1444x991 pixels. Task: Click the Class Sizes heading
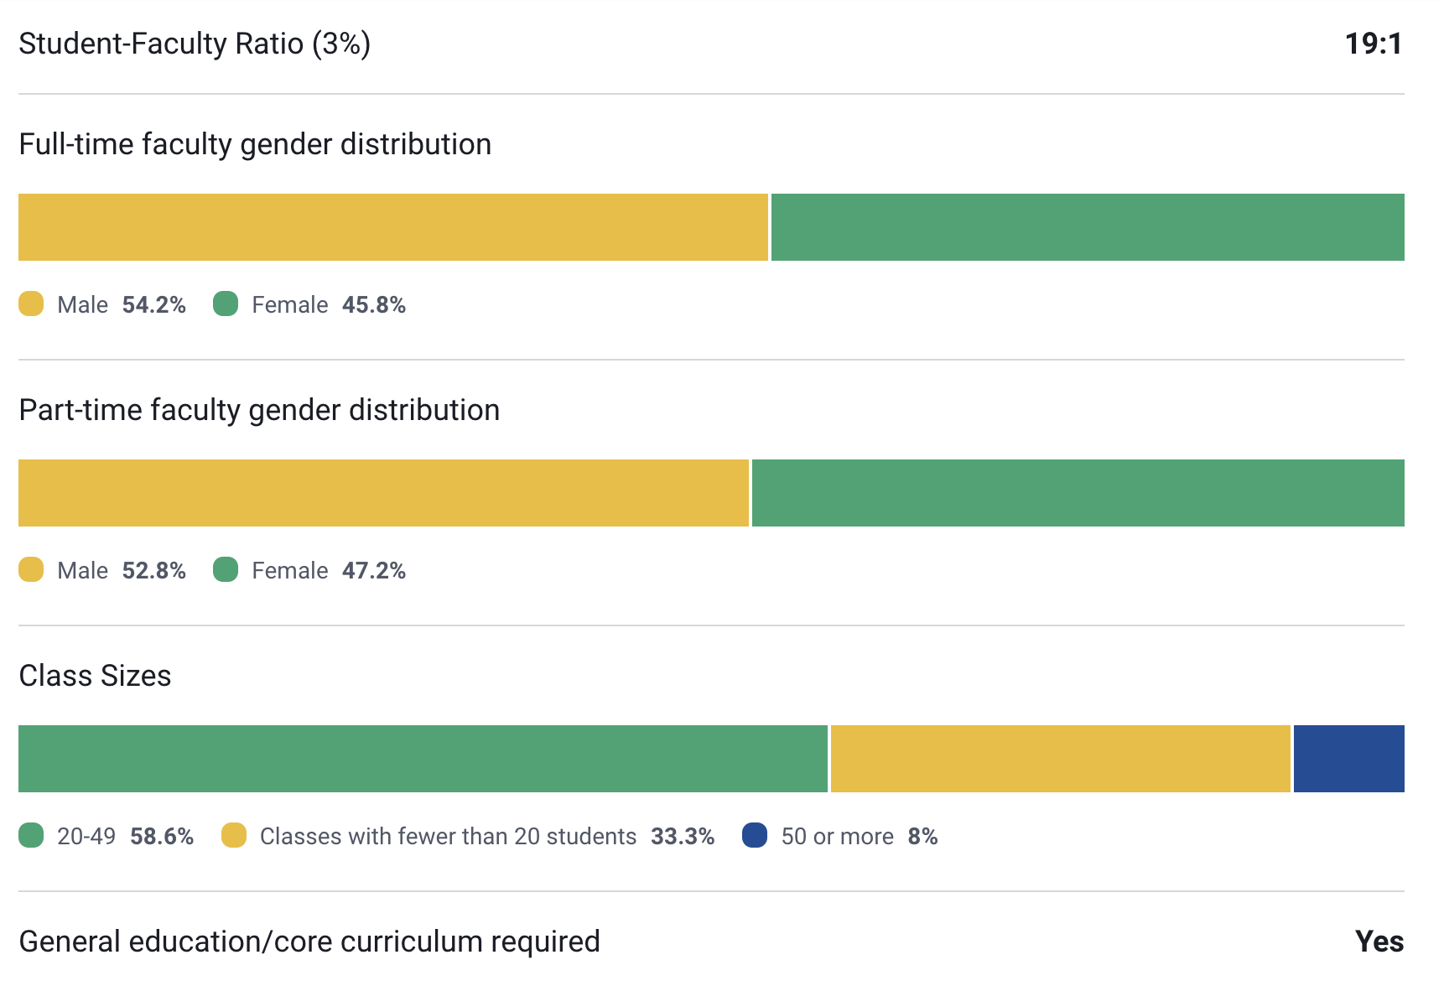(x=95, y=676)
